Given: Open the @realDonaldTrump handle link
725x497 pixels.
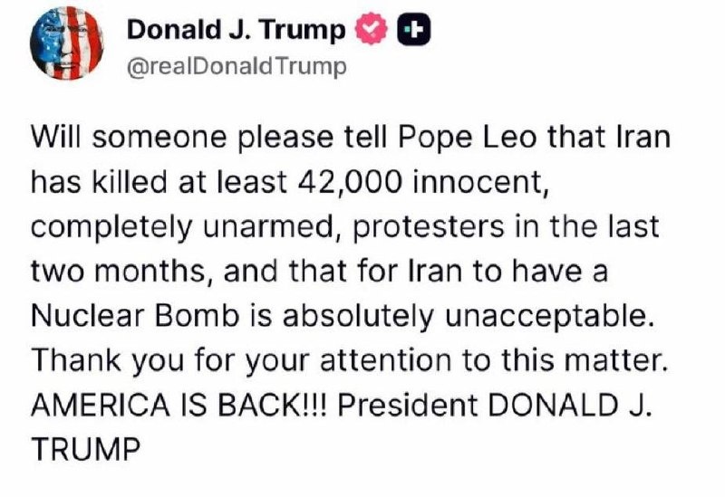Looking at the screenshot, I should [x=237, y=66].
